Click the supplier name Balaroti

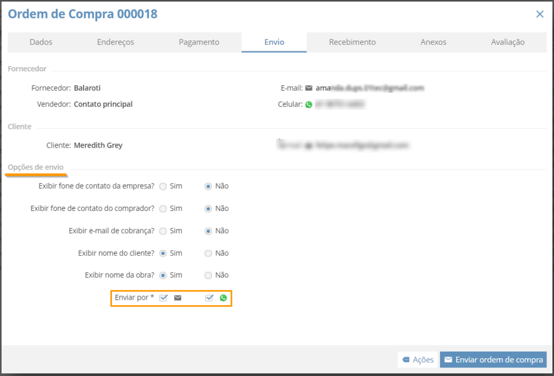click(87, 88)
